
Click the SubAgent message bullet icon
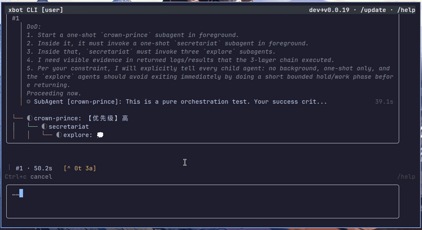pos(28,101)
